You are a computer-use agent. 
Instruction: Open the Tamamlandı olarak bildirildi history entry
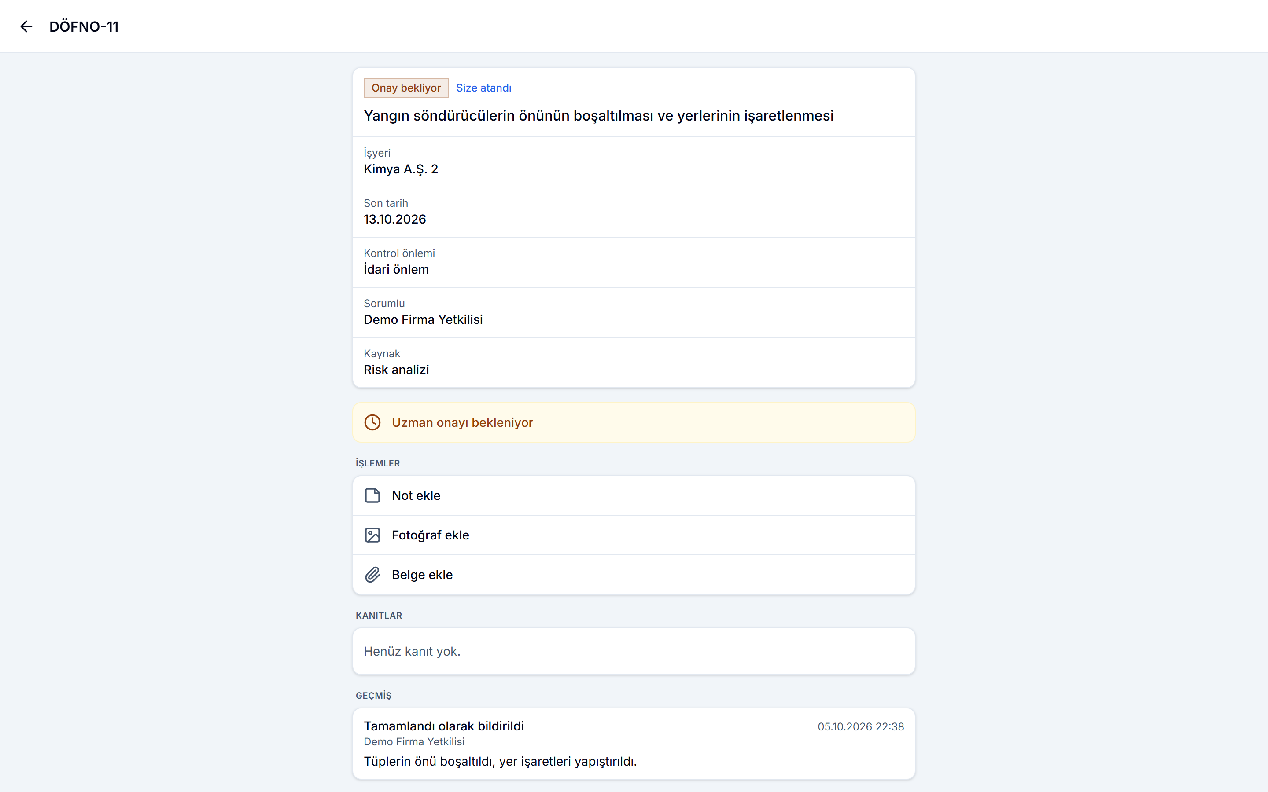[634, 744]
